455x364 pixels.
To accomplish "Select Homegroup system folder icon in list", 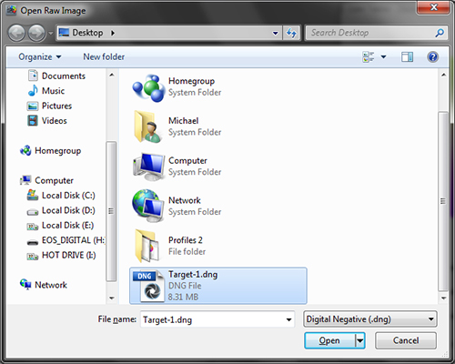I will tap(148, 88).
